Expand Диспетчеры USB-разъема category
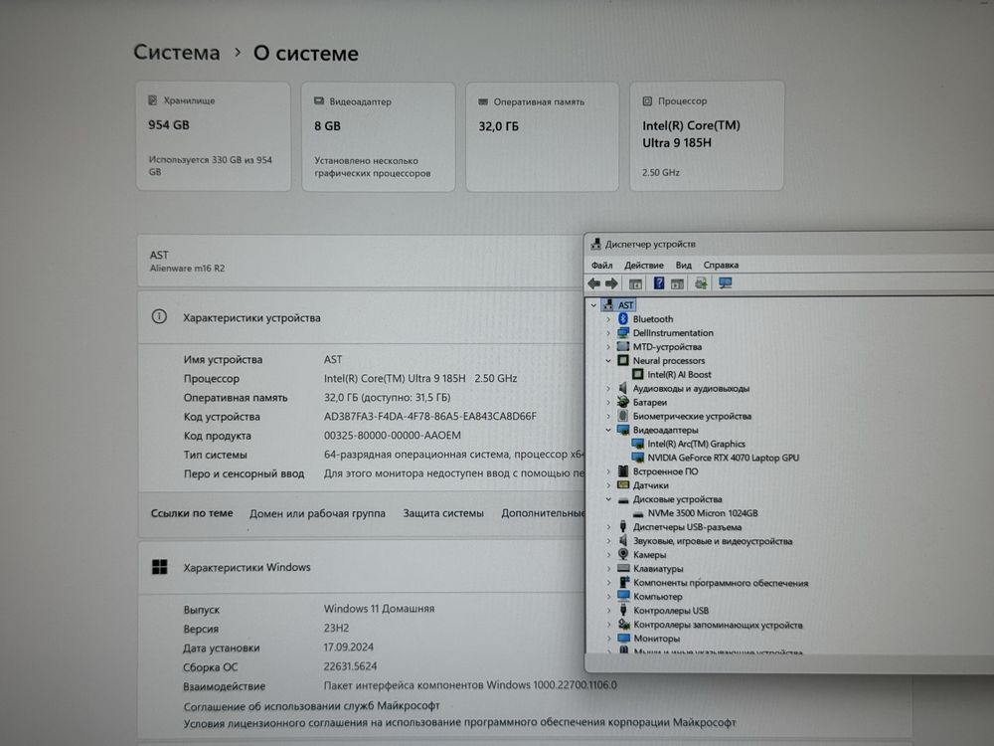The width and height of the screenshot is (994, 746). coord(608,527)
